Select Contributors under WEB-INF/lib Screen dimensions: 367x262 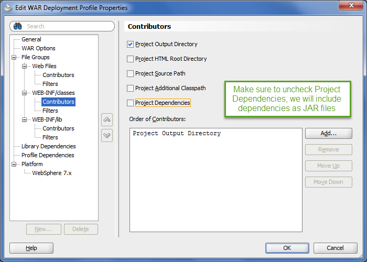(58, 128)
